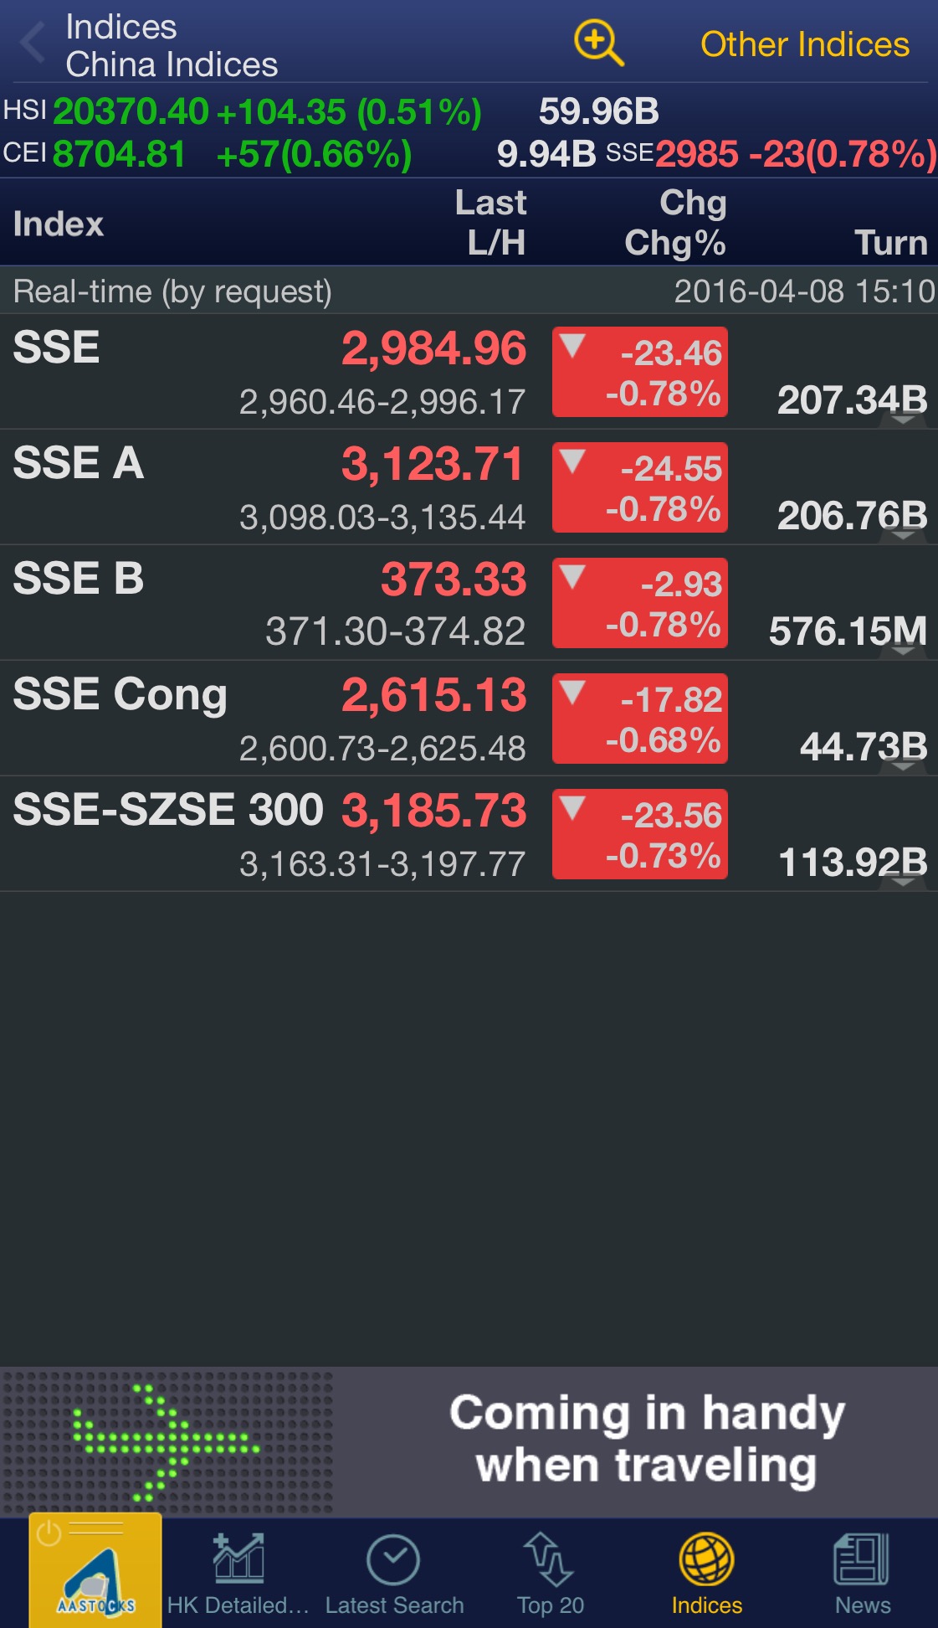Open the Top 20 arrows icon
The height and width of the screenshot is (1628, 938).
[550, 1559]
